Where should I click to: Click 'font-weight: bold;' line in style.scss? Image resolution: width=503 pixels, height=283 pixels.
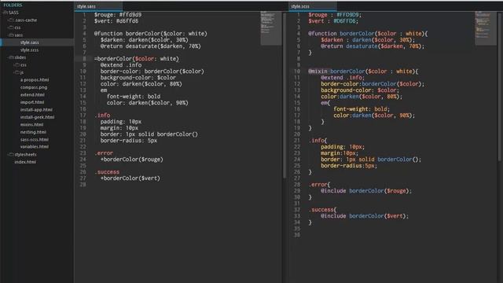pyautogui.click(x=362, y=109)
